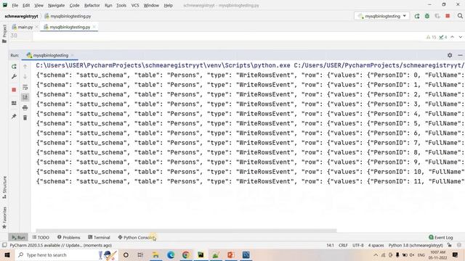Screen dimensions: 465x261
Task: Open the Edit menu
Action: [26, 5]
